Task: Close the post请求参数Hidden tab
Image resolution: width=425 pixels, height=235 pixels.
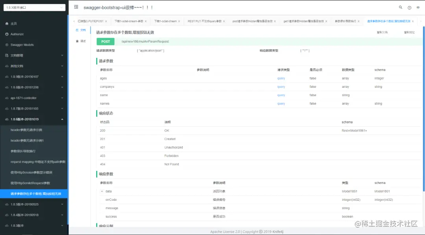Action: click(x=275, y=21)
